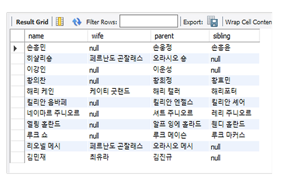Toggle the result grid form editor icon
Screen dimensions: 282x192
tap(60, 22)
